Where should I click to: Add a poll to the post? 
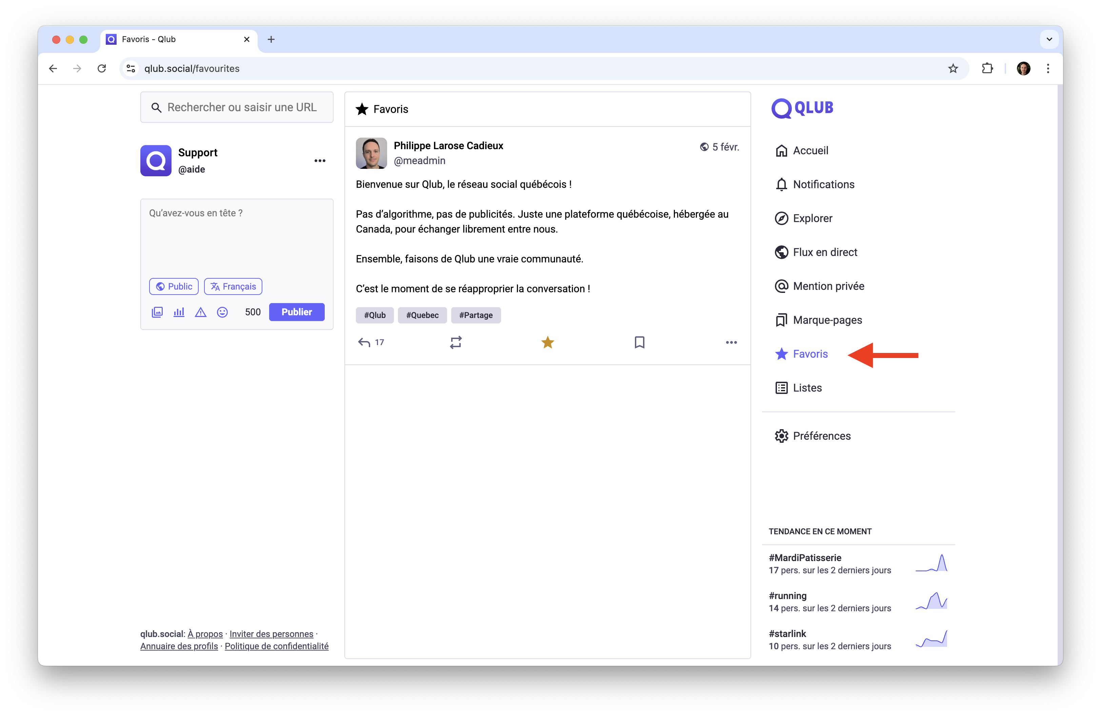179,312
